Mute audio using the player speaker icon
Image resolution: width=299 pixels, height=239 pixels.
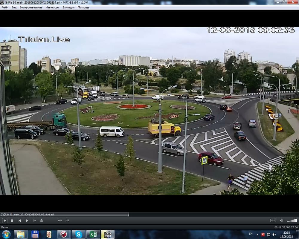(x=281, y=220)
